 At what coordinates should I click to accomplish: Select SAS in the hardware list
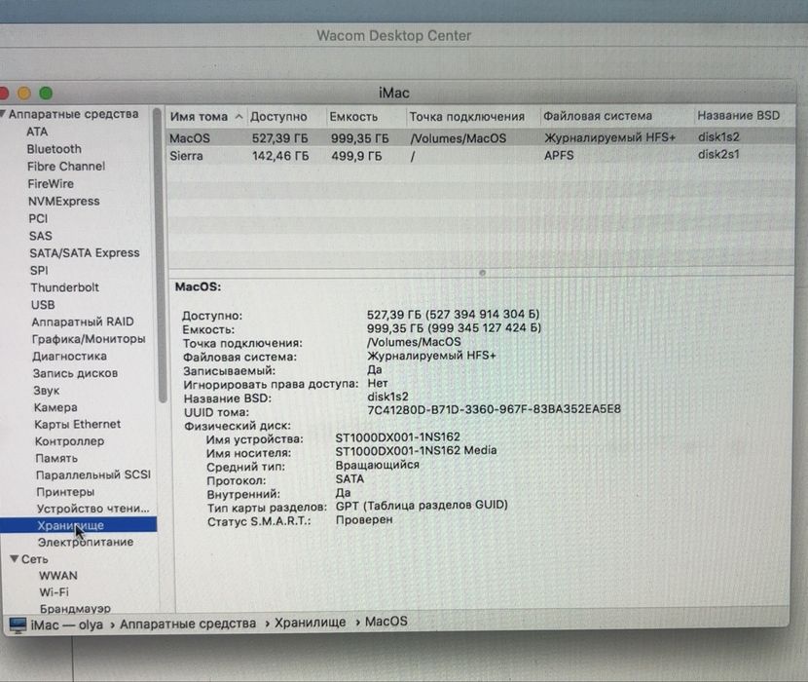(x=41, y=236)
